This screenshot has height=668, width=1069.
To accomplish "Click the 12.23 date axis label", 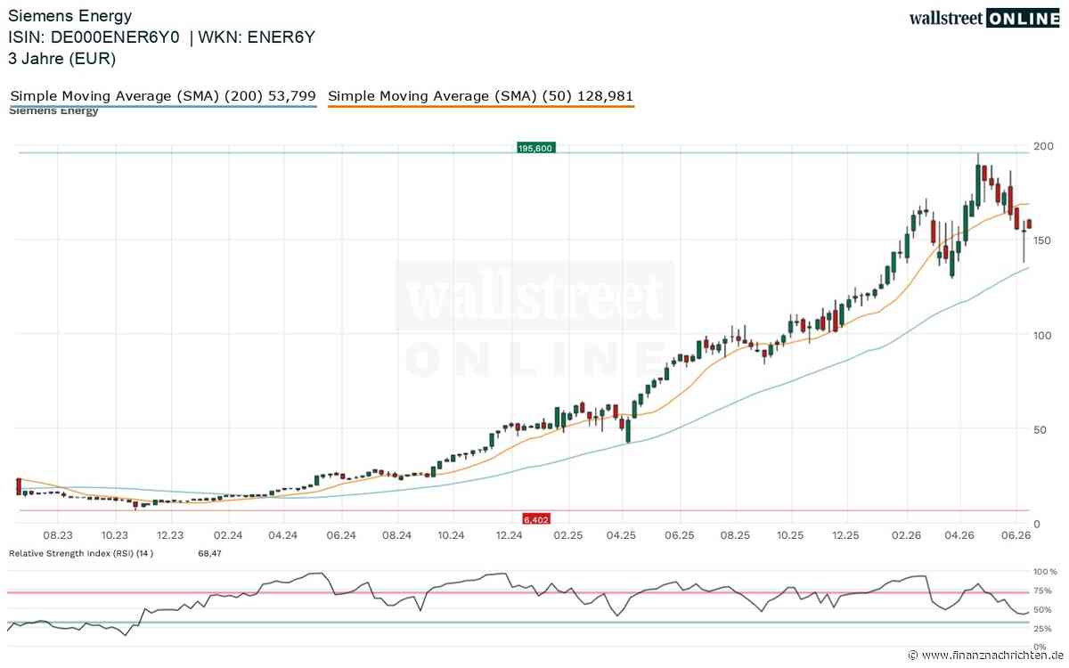I will tap(169, 535).
